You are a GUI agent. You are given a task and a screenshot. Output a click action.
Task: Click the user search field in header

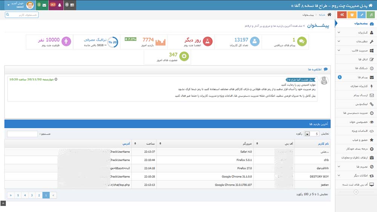(x=21, y=15)
